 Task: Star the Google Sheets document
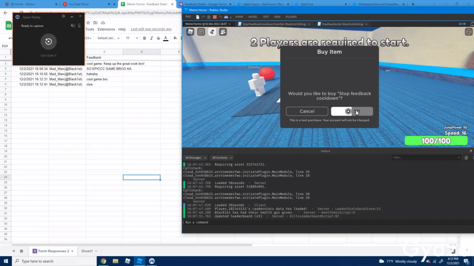(x=88, y=23)
